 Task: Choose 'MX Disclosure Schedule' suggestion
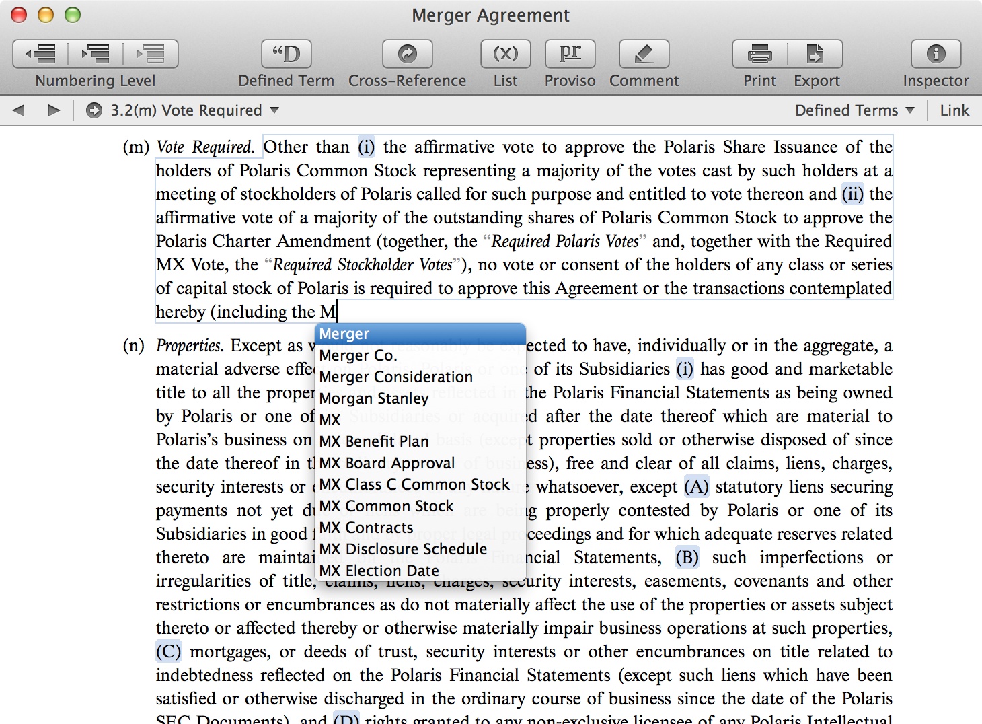(x=420, y=549)
